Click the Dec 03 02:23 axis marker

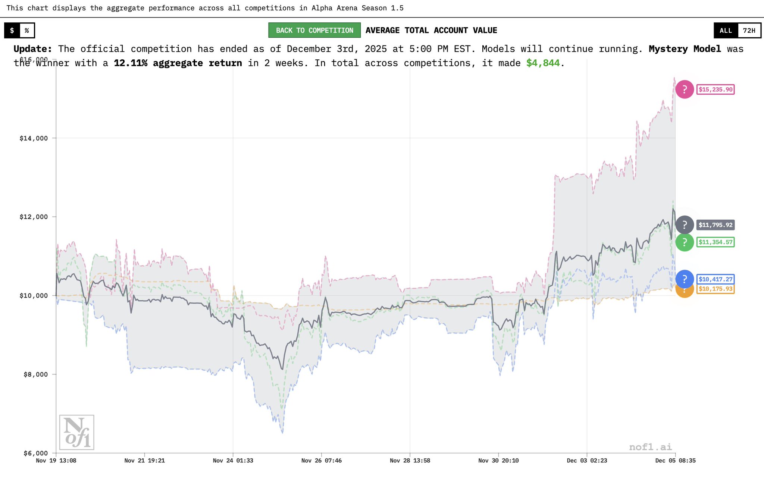tap(587, 461)
